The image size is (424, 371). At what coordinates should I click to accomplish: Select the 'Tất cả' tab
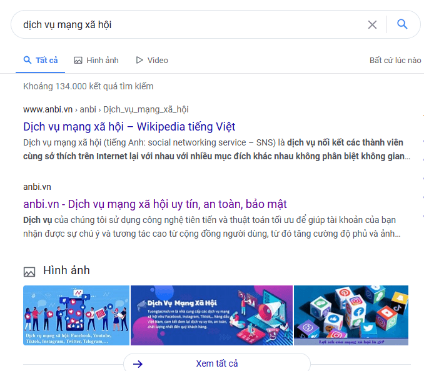[41, 60]
